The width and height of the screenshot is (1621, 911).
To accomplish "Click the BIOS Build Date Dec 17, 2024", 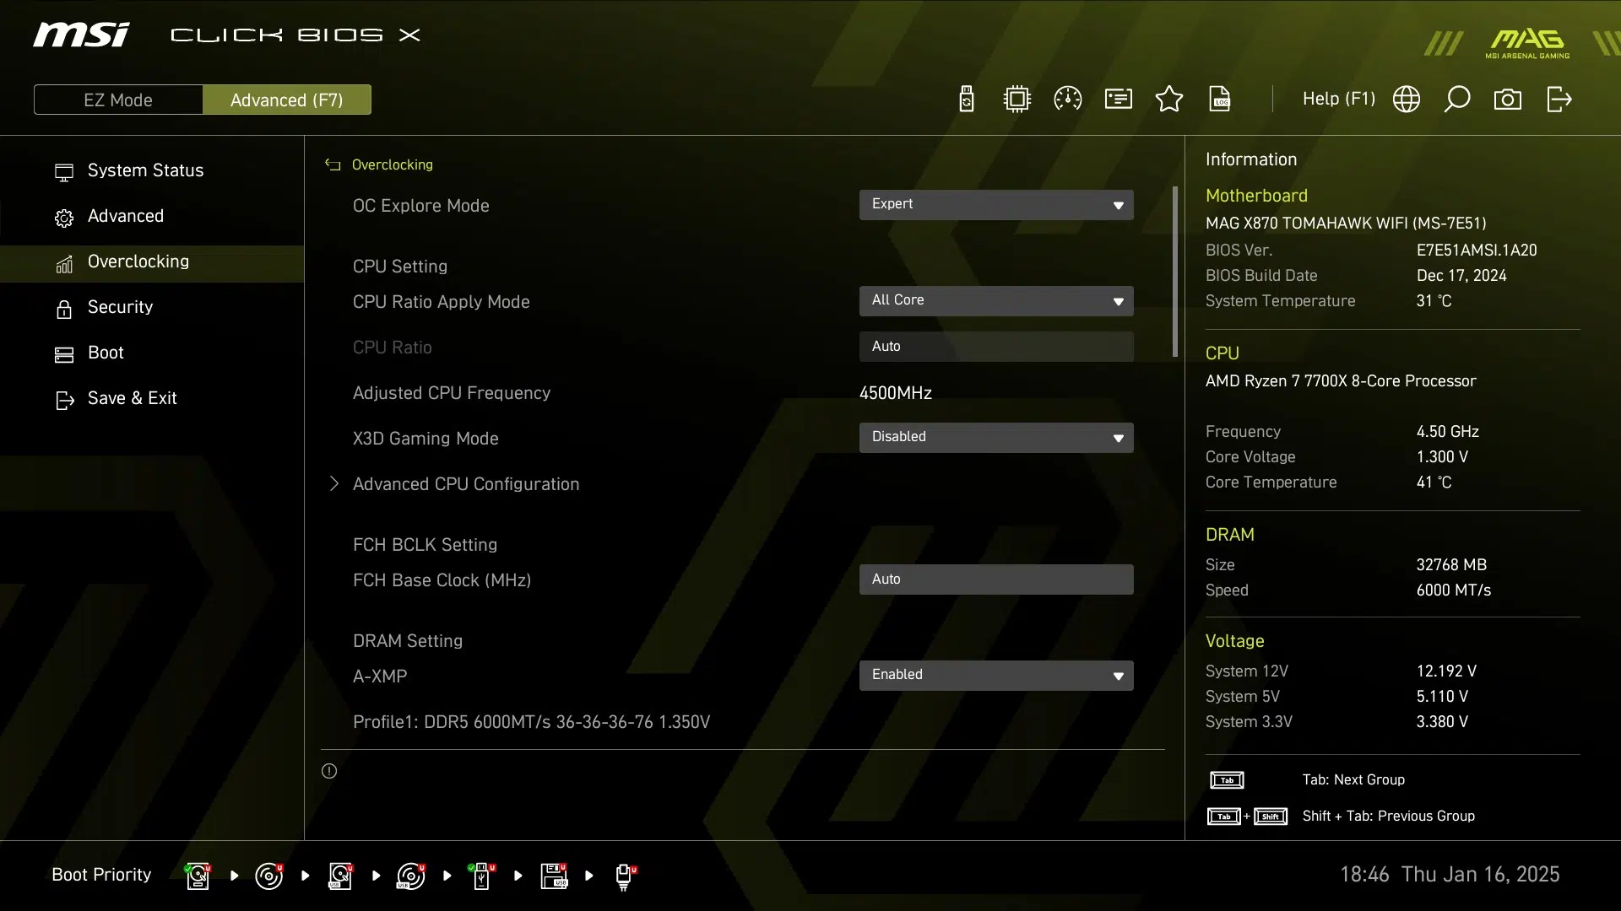I will click(1461, 276).
